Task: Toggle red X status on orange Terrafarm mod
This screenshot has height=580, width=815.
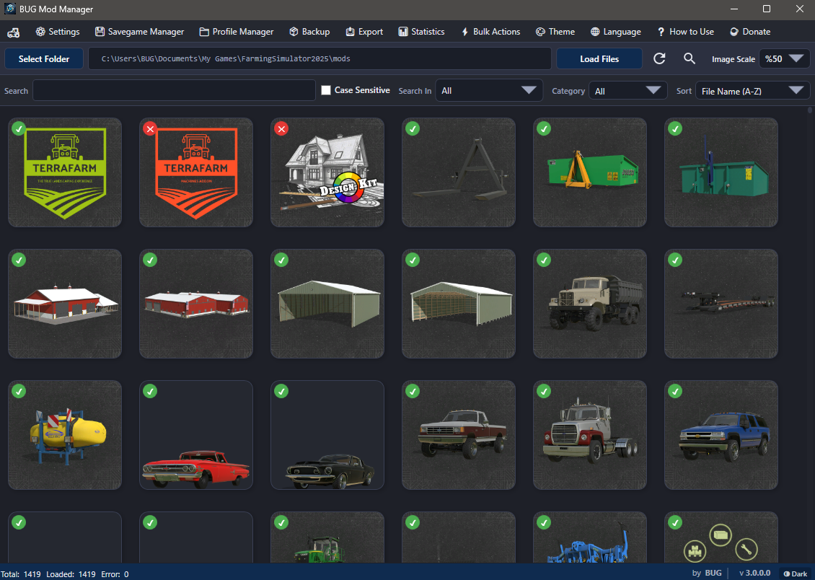Action: tap(150, 128)
